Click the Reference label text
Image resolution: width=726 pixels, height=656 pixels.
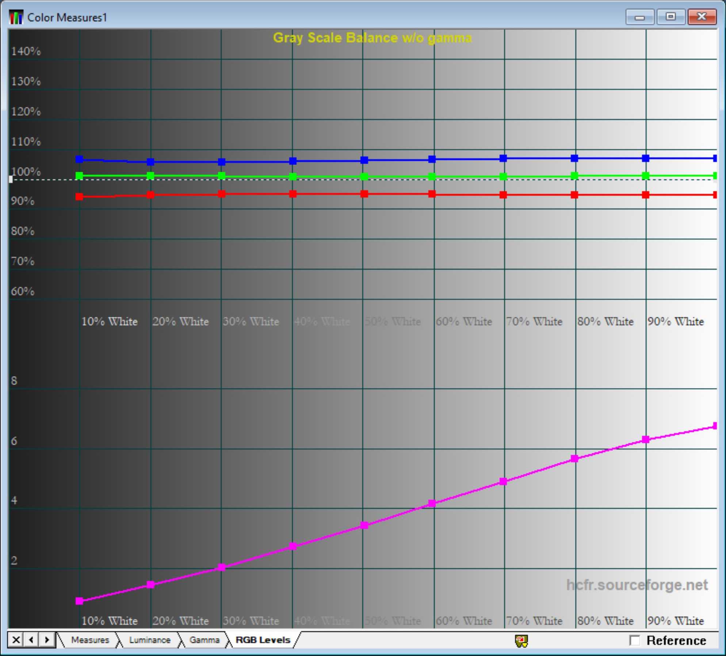676,640
